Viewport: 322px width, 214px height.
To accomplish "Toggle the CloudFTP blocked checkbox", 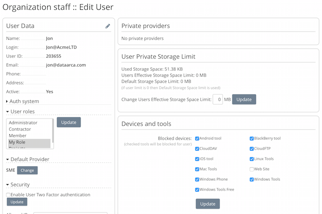I will point(252,149).
